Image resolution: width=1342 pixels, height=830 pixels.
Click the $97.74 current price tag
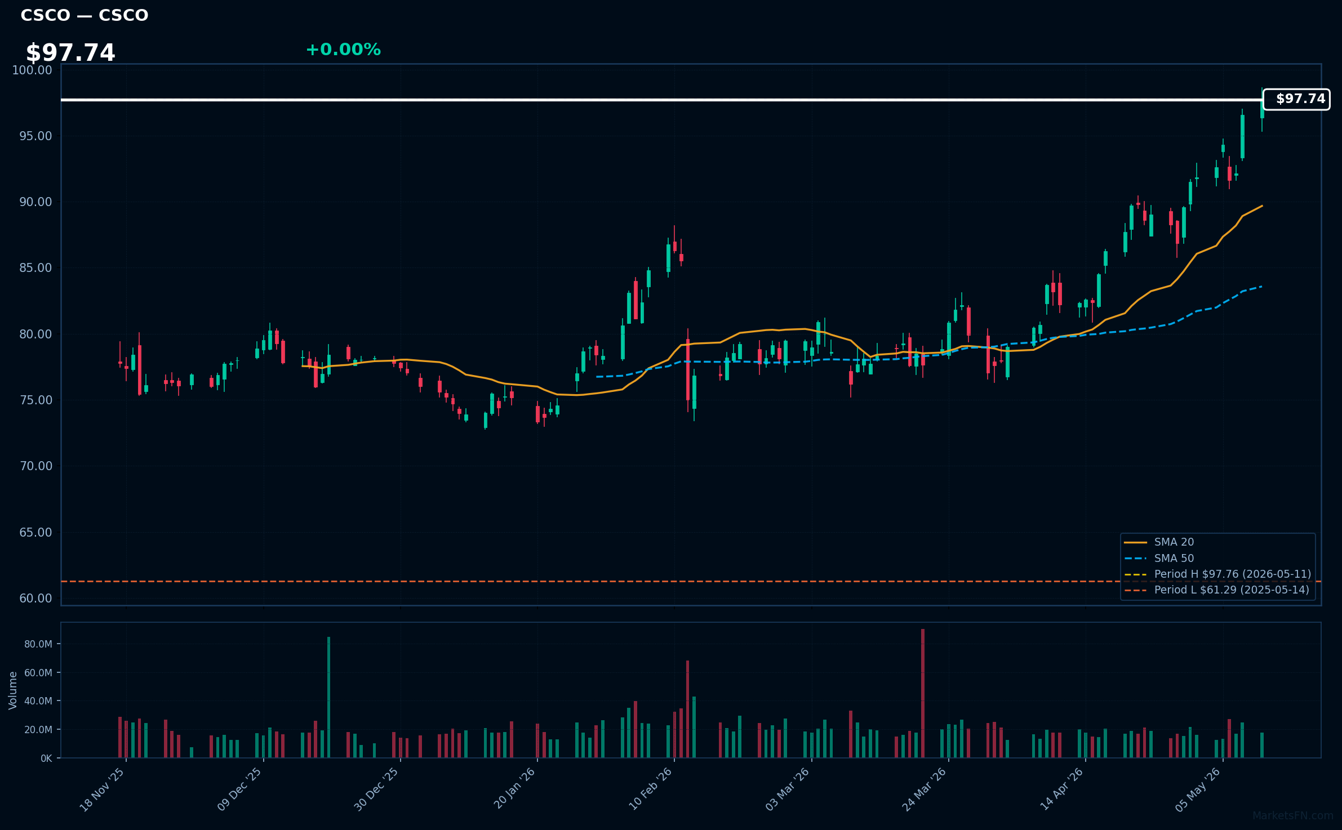pos(1296,99)
